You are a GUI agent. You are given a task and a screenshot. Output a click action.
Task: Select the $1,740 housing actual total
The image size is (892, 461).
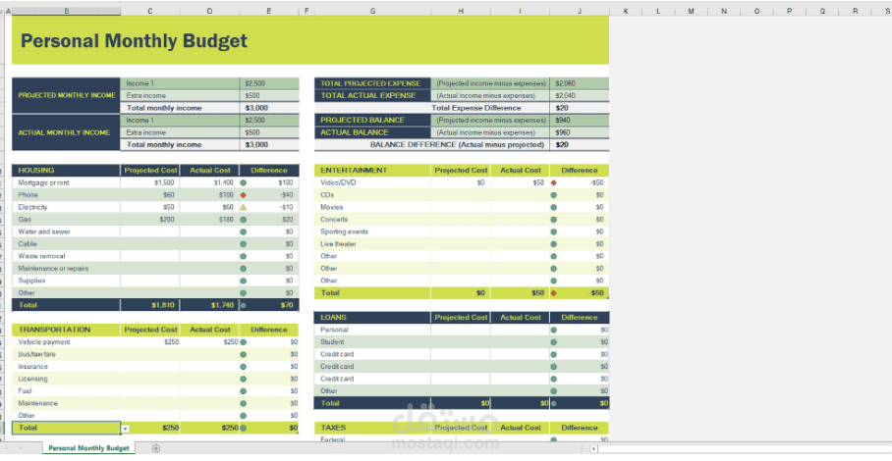click(210, 305)
